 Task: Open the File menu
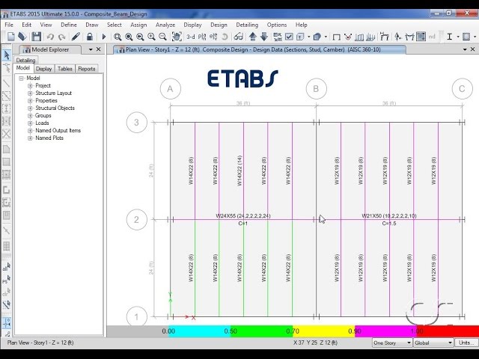[9, 25]
